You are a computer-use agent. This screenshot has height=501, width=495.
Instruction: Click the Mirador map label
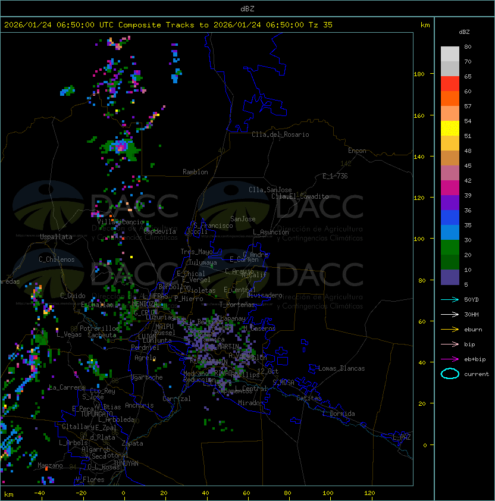251,403
